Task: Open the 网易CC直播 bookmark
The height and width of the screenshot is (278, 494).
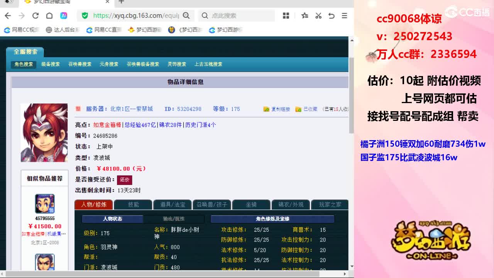Action: tap(104, 30)
